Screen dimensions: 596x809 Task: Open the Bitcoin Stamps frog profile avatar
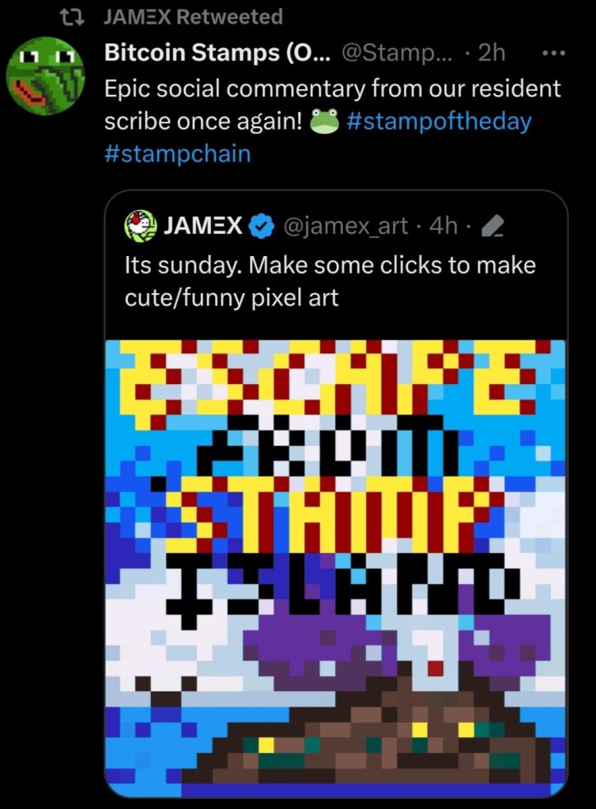pos(46,77)
